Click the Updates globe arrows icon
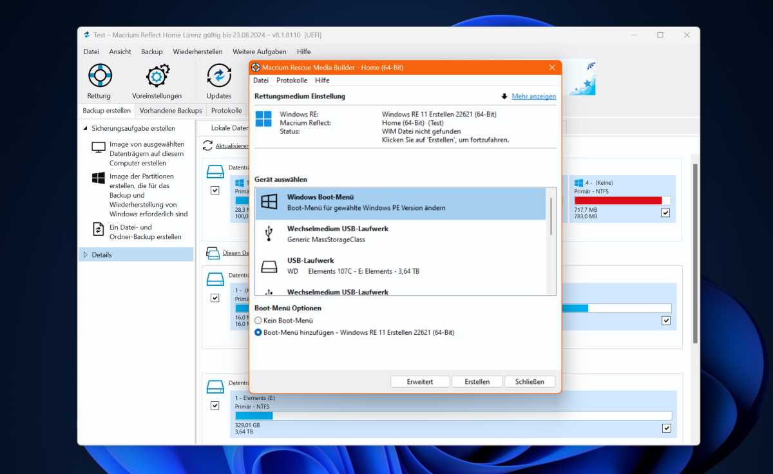 pyautogui.click(x=219, y=75)
